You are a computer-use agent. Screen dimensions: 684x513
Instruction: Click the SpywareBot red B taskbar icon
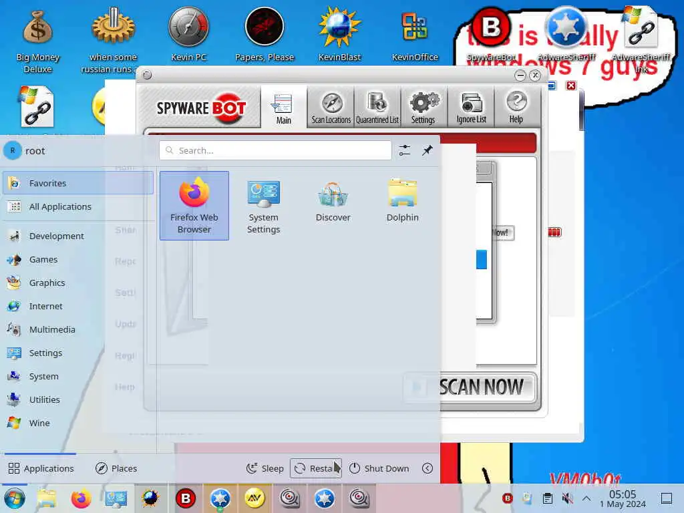click(x=186, y=498)
